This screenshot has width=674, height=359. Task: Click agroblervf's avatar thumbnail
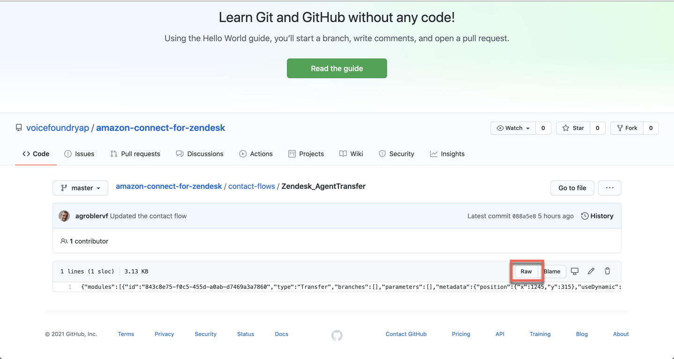64,216
